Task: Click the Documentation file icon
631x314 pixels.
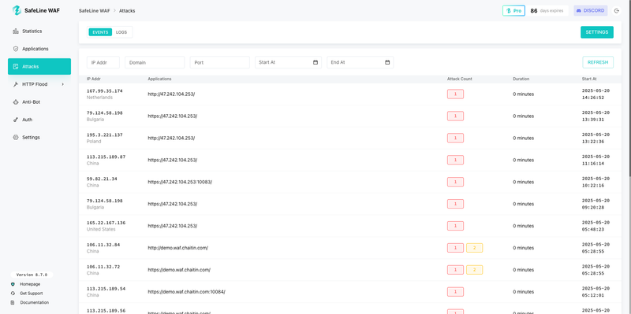Action: [x=13, y=303]
